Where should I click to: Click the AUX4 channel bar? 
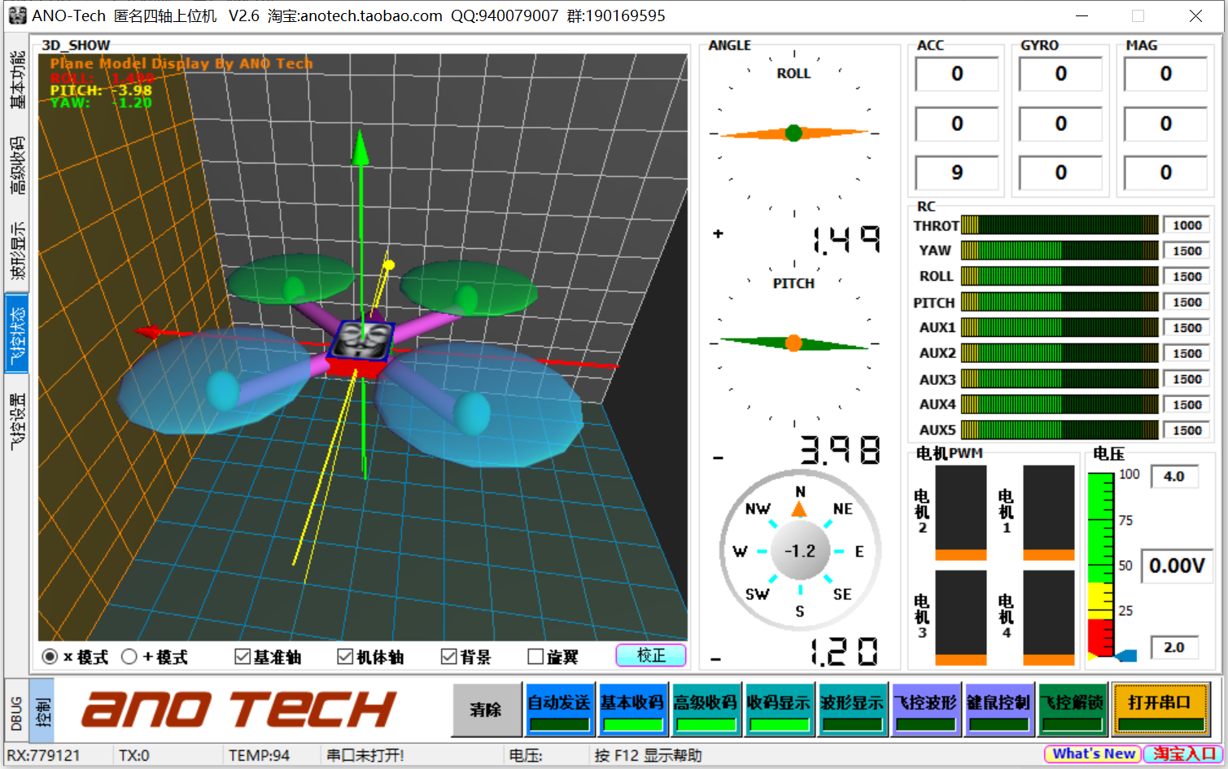coord(1060,404)
